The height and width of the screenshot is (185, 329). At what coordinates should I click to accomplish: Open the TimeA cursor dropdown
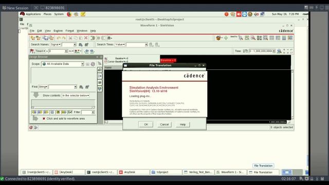tap(40, 51)
